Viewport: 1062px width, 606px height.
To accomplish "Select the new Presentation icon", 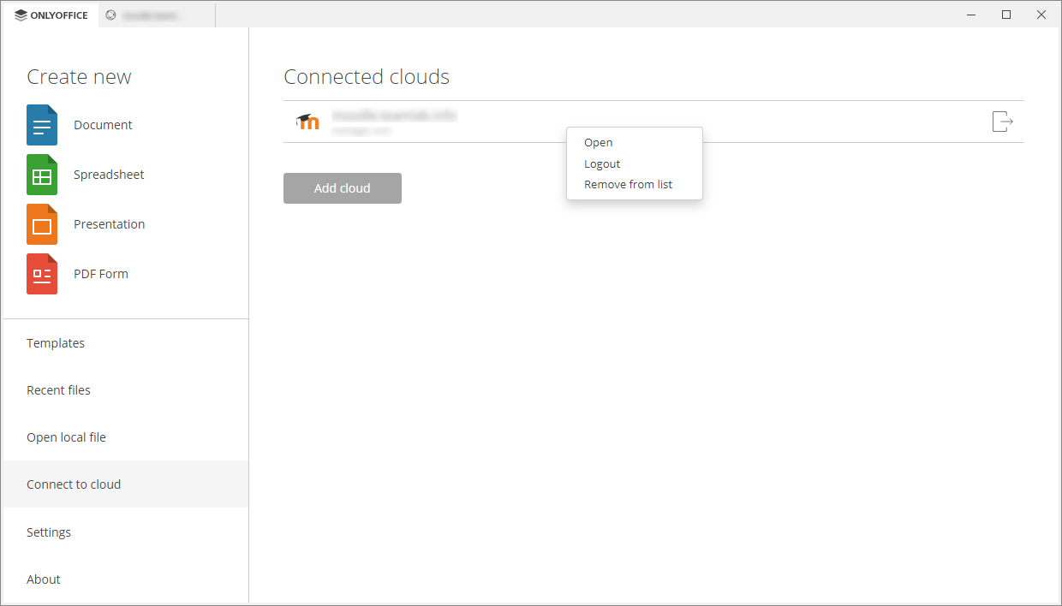I will pos(41,223).
